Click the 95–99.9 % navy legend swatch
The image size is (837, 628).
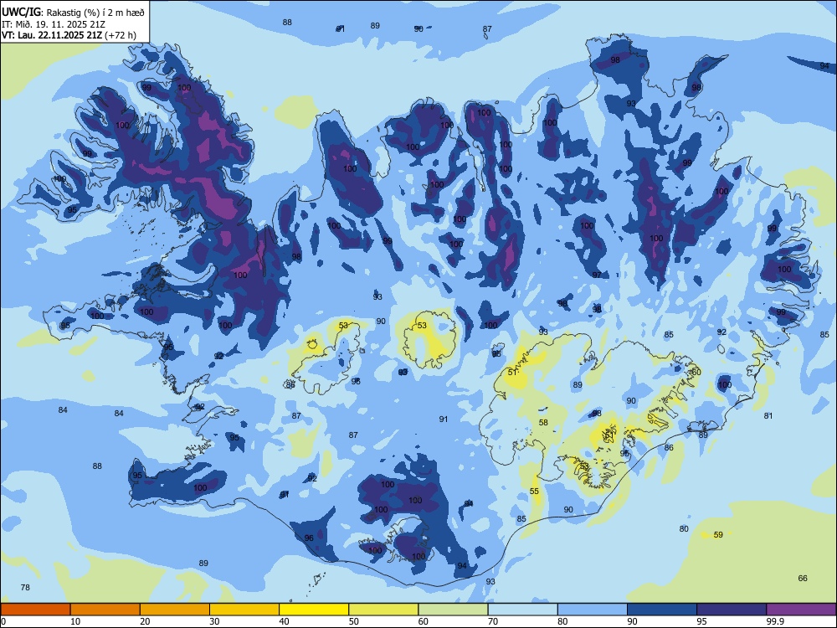click(732, 610)
